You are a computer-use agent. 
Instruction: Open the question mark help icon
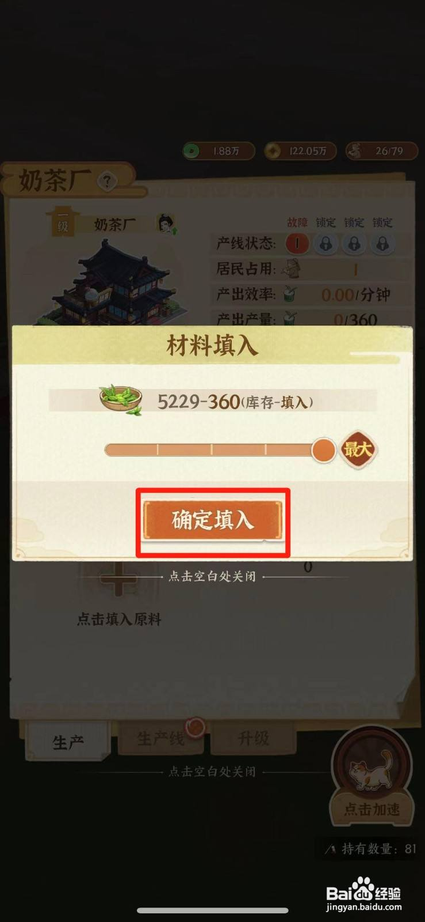106,182
